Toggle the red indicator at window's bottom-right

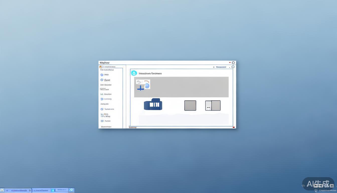click(234, 127)
